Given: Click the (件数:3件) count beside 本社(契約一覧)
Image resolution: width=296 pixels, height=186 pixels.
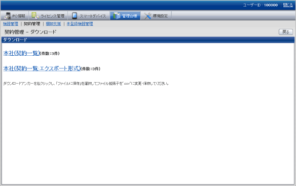Looking at the screenshot, I should pyautogui.click(x=50, y=54).
